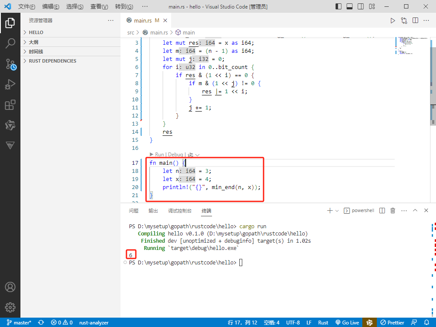Expand the 时间线 timeline section

(x=72, y=52)
